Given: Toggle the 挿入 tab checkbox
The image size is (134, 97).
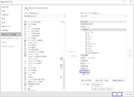Looking at the screenshot, I should (x=83, y=30).
